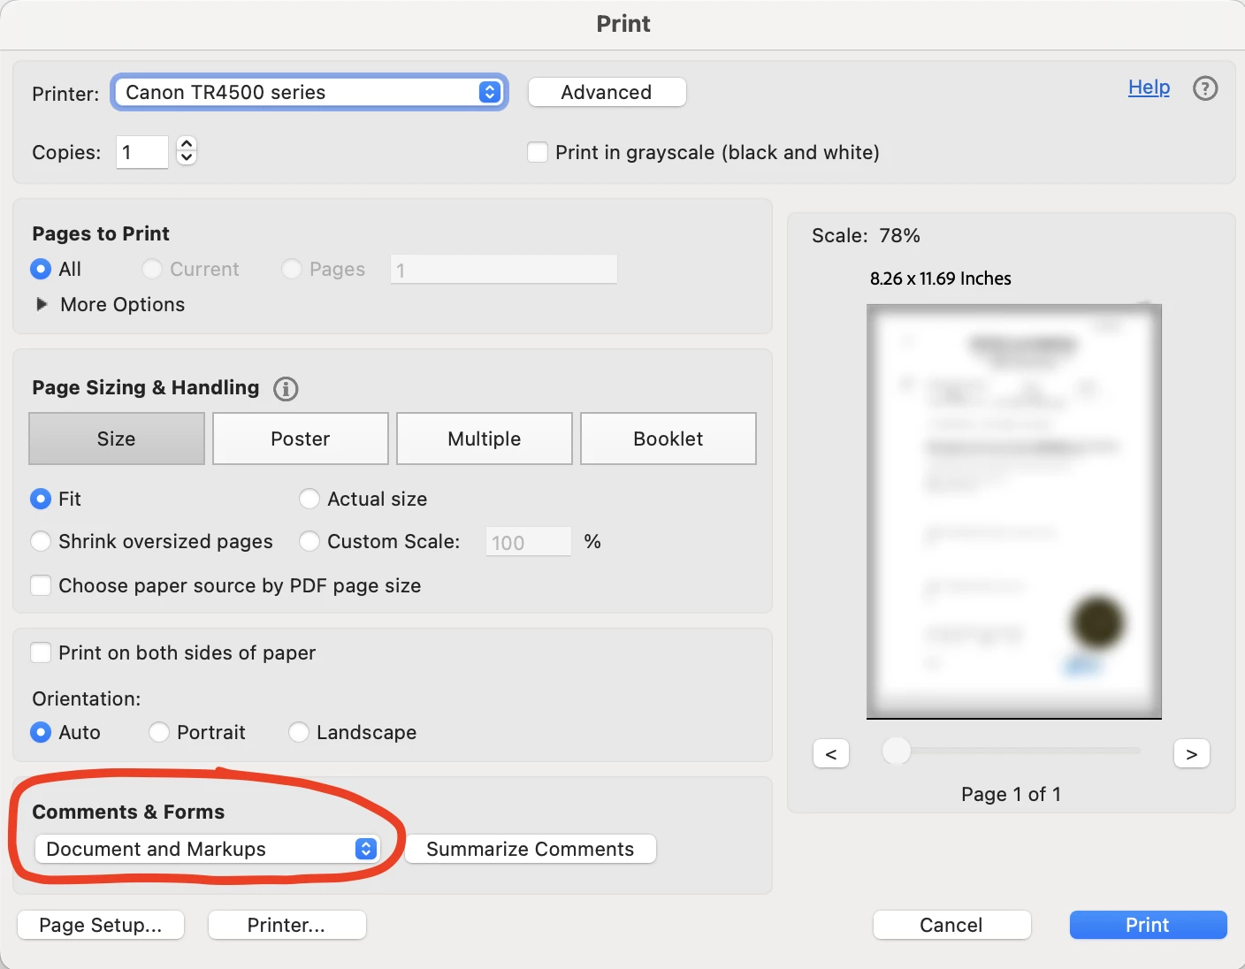Choose Auto orientation

coord(41,732)
